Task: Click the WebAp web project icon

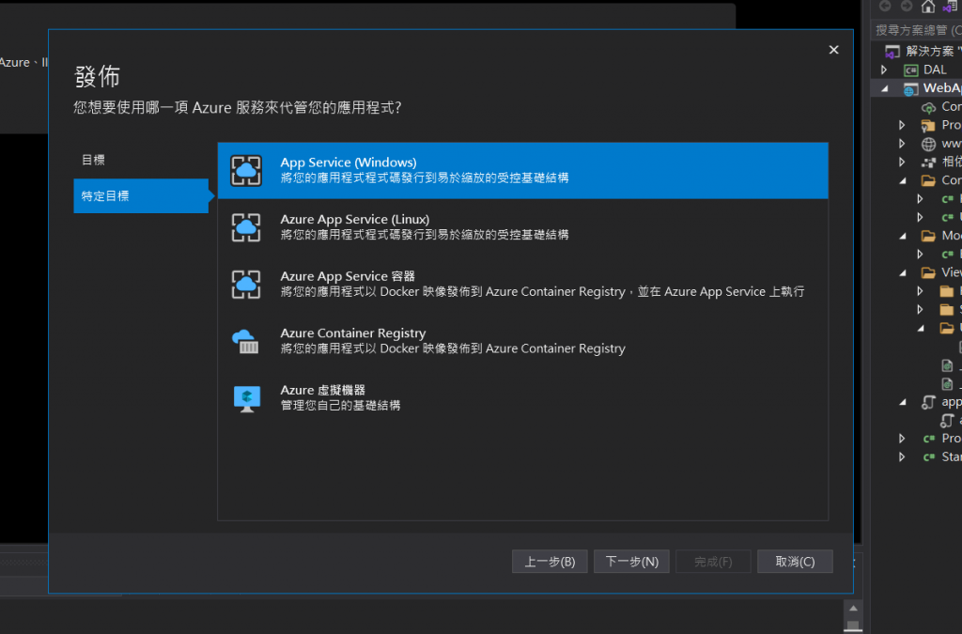Action: (911, 89)
